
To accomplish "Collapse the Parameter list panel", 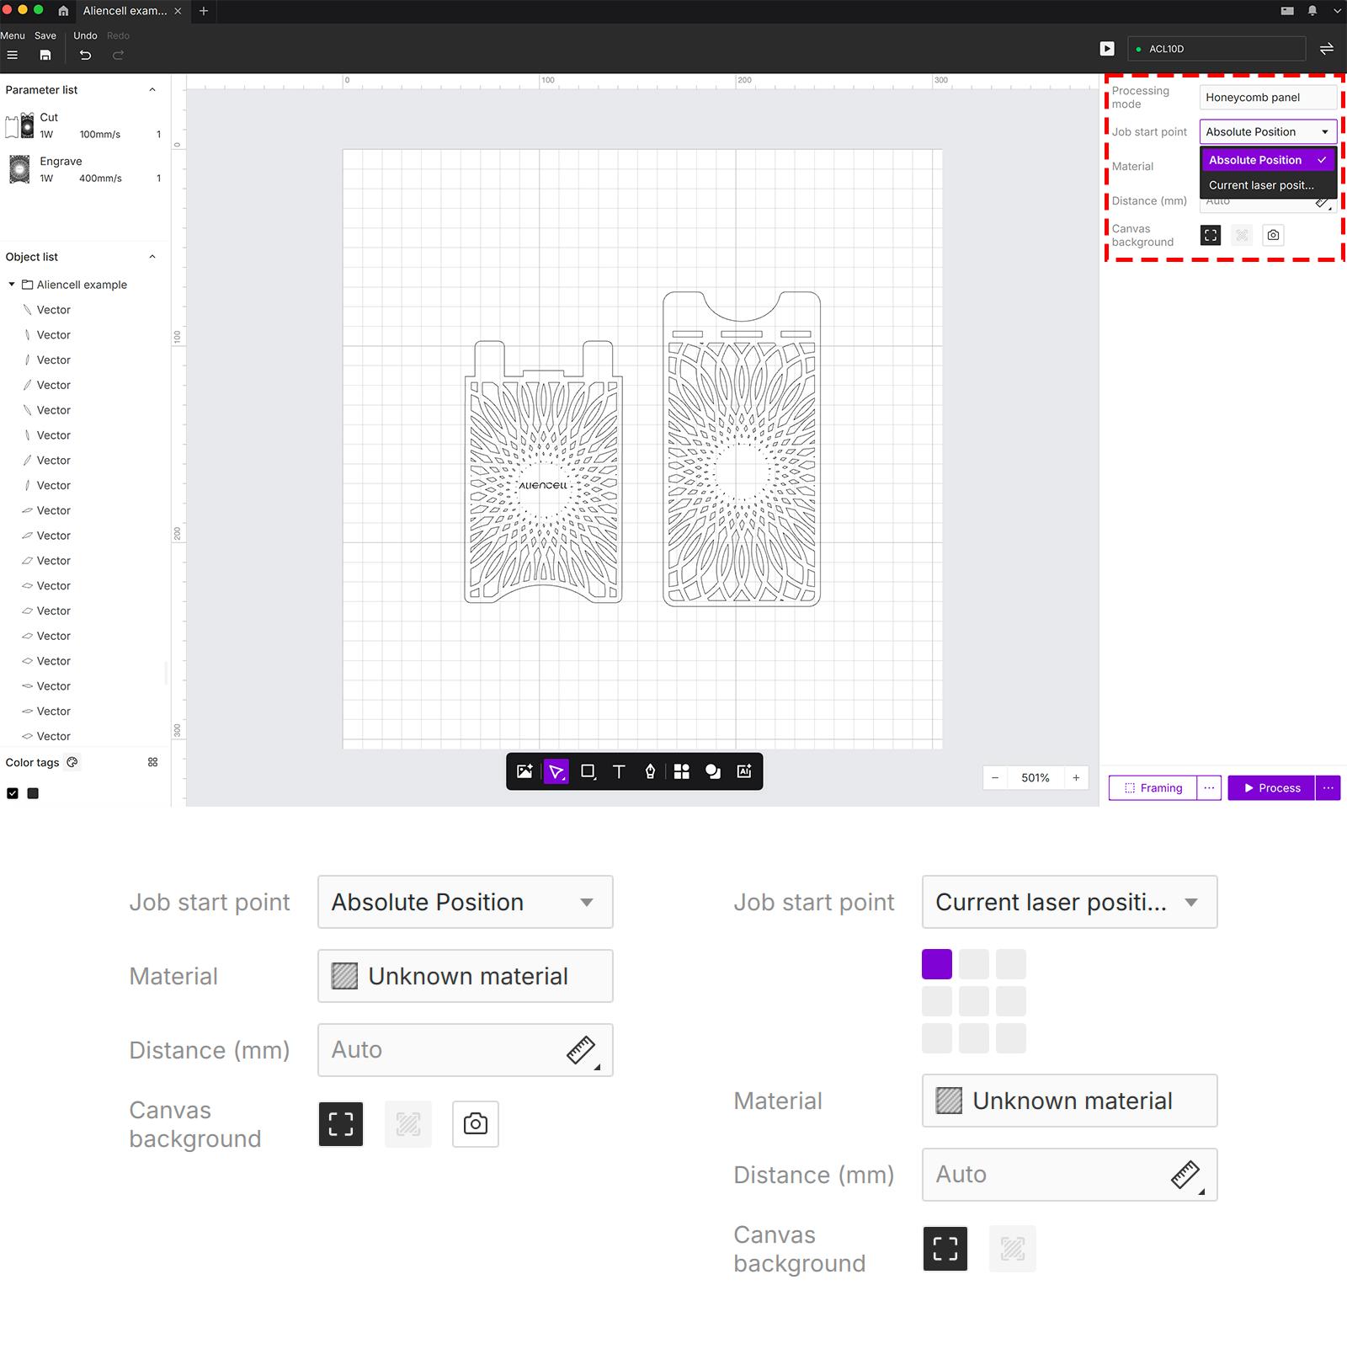I will pyautogui.click(x=152, y=90).
